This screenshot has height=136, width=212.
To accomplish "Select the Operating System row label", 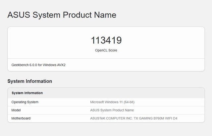I will click(25, 102).
